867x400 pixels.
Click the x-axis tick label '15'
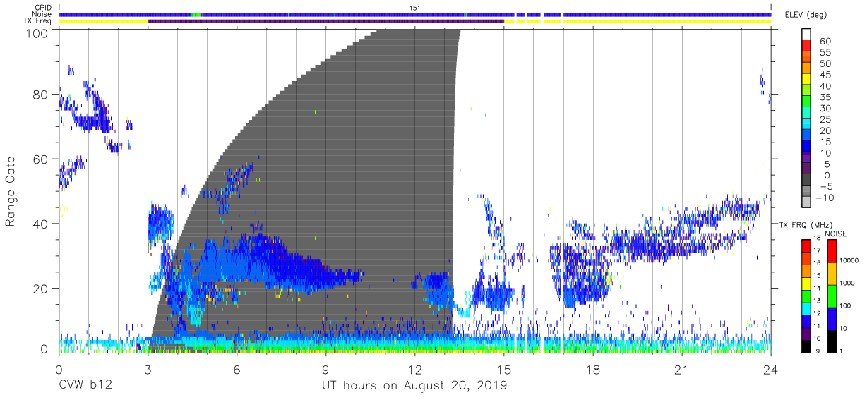pyautogui.click(x=503, y=370)
